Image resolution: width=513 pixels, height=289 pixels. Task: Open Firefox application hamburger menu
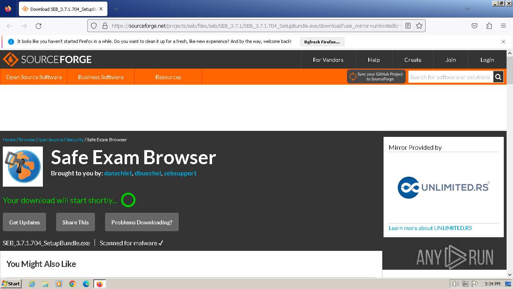(503, 26)
